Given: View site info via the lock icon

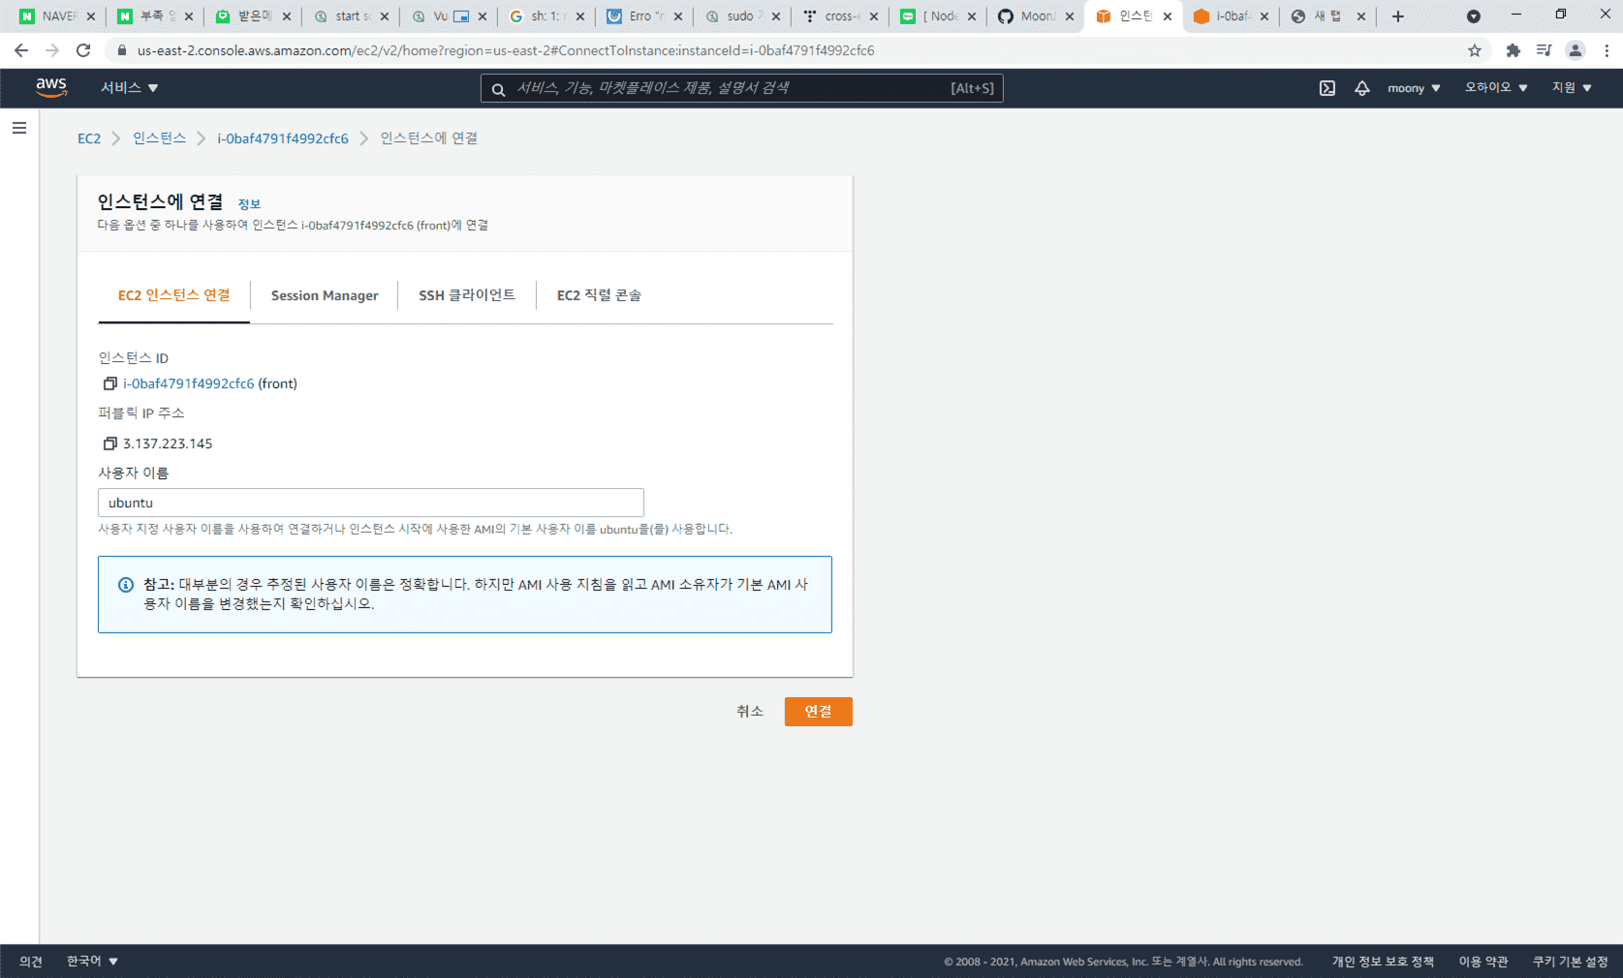Looking at the screenshot, I should [x=122, y=50].
